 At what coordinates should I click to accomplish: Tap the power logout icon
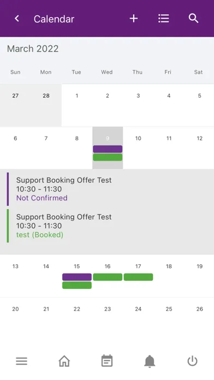click(192, 361)
